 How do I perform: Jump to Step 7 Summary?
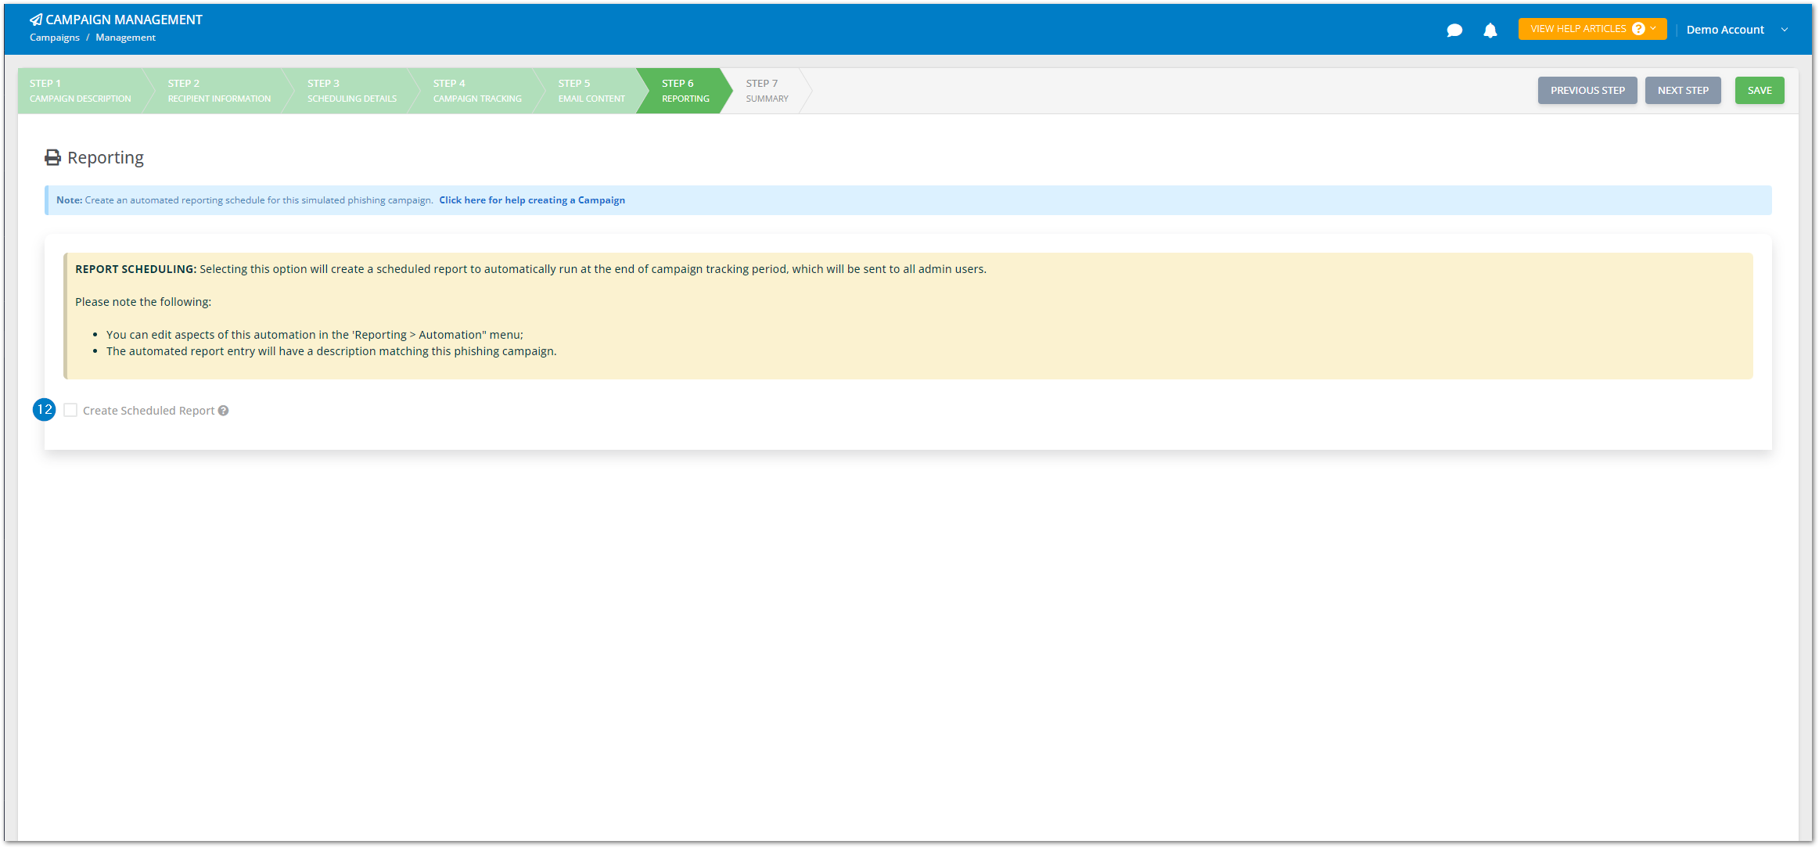[767, 91]
